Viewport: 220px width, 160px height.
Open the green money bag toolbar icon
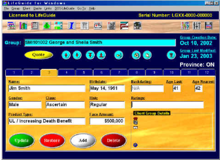coord(47,25)
